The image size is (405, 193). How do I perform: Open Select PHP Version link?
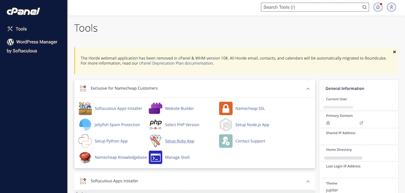pyautogui.click(x=182, y=125)
